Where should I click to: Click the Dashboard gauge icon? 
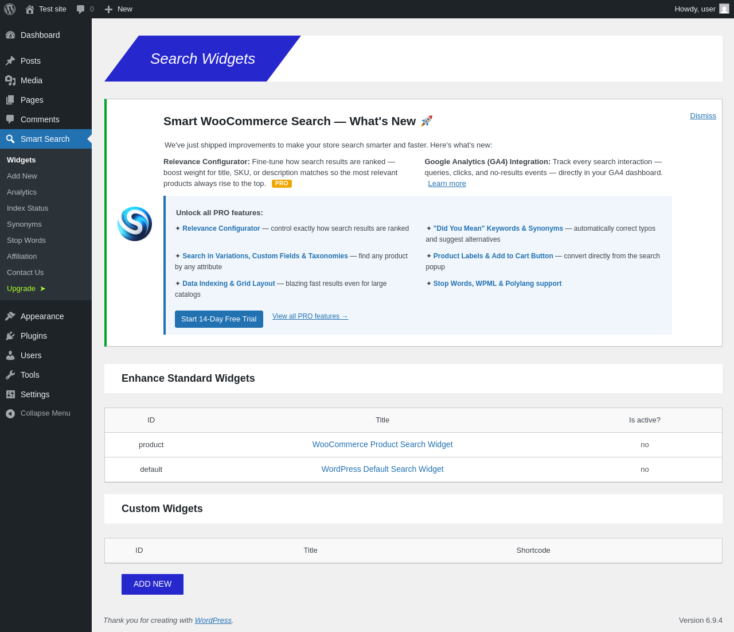tap(10, 35)
